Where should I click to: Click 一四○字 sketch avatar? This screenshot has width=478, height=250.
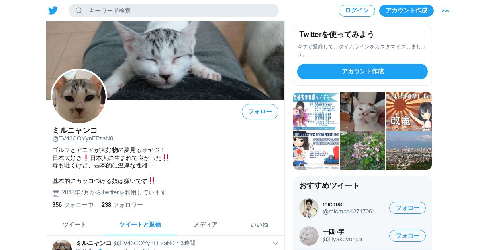pos(309,236)
